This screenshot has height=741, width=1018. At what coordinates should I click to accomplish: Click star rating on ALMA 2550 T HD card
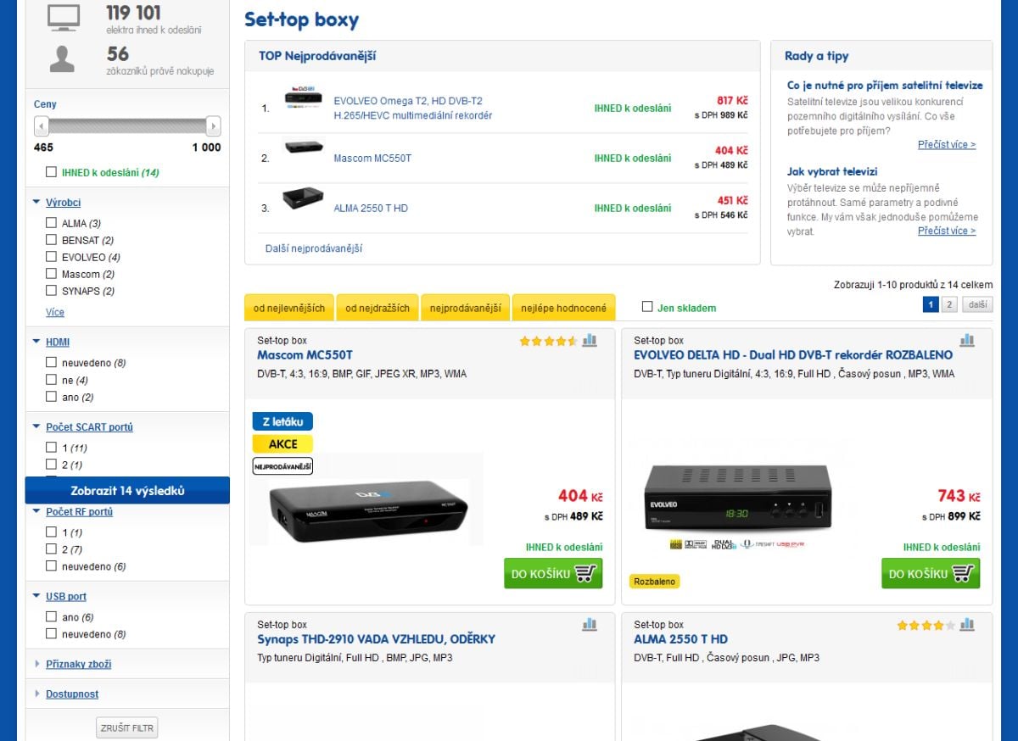pos(926,626)
